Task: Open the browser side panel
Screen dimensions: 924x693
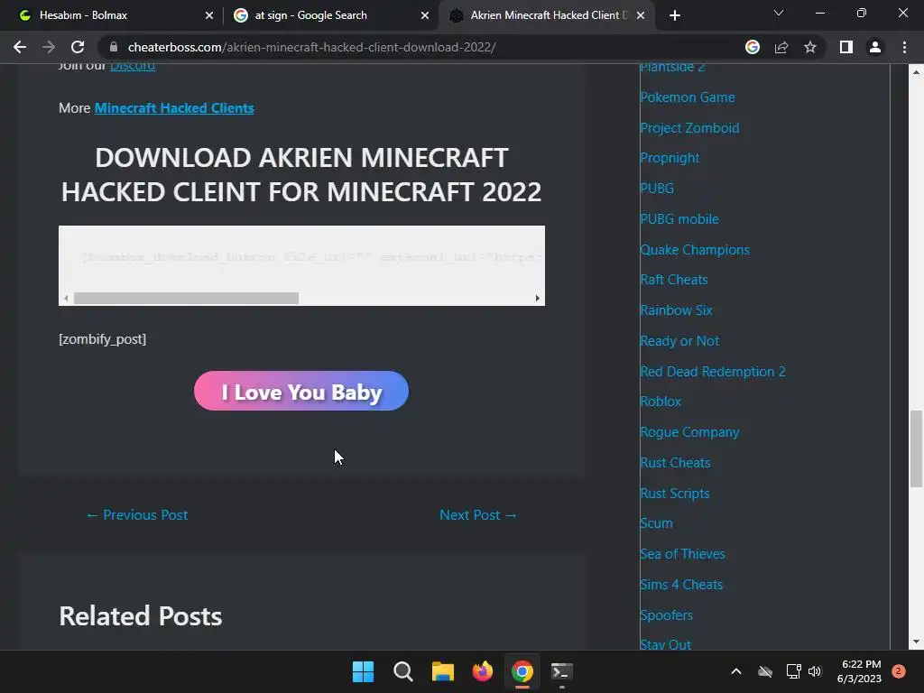Action: [846, 47]
